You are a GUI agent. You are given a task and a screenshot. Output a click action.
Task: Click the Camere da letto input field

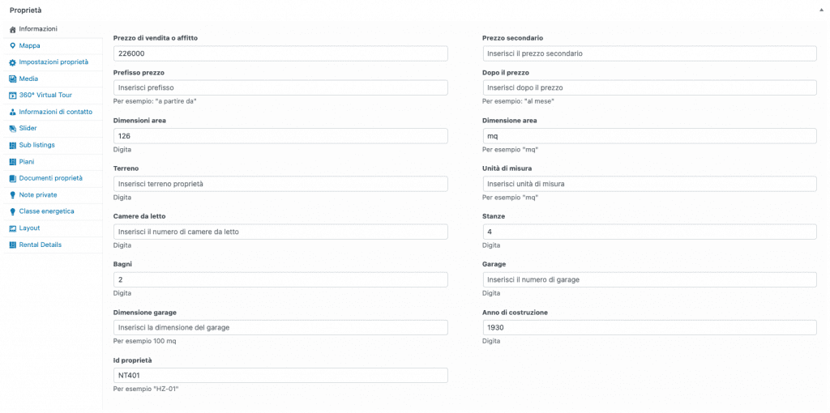click(280, 232)
